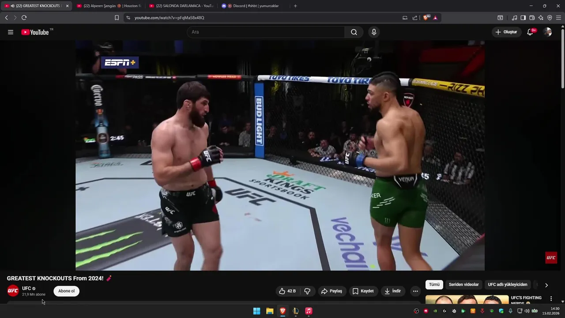Open a new browser tab
The image size is (565, 318).
295,6
